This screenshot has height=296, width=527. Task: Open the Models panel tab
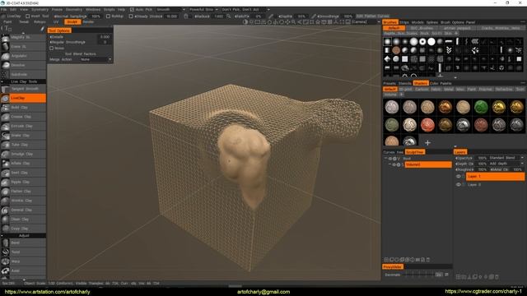click(417, 22)
